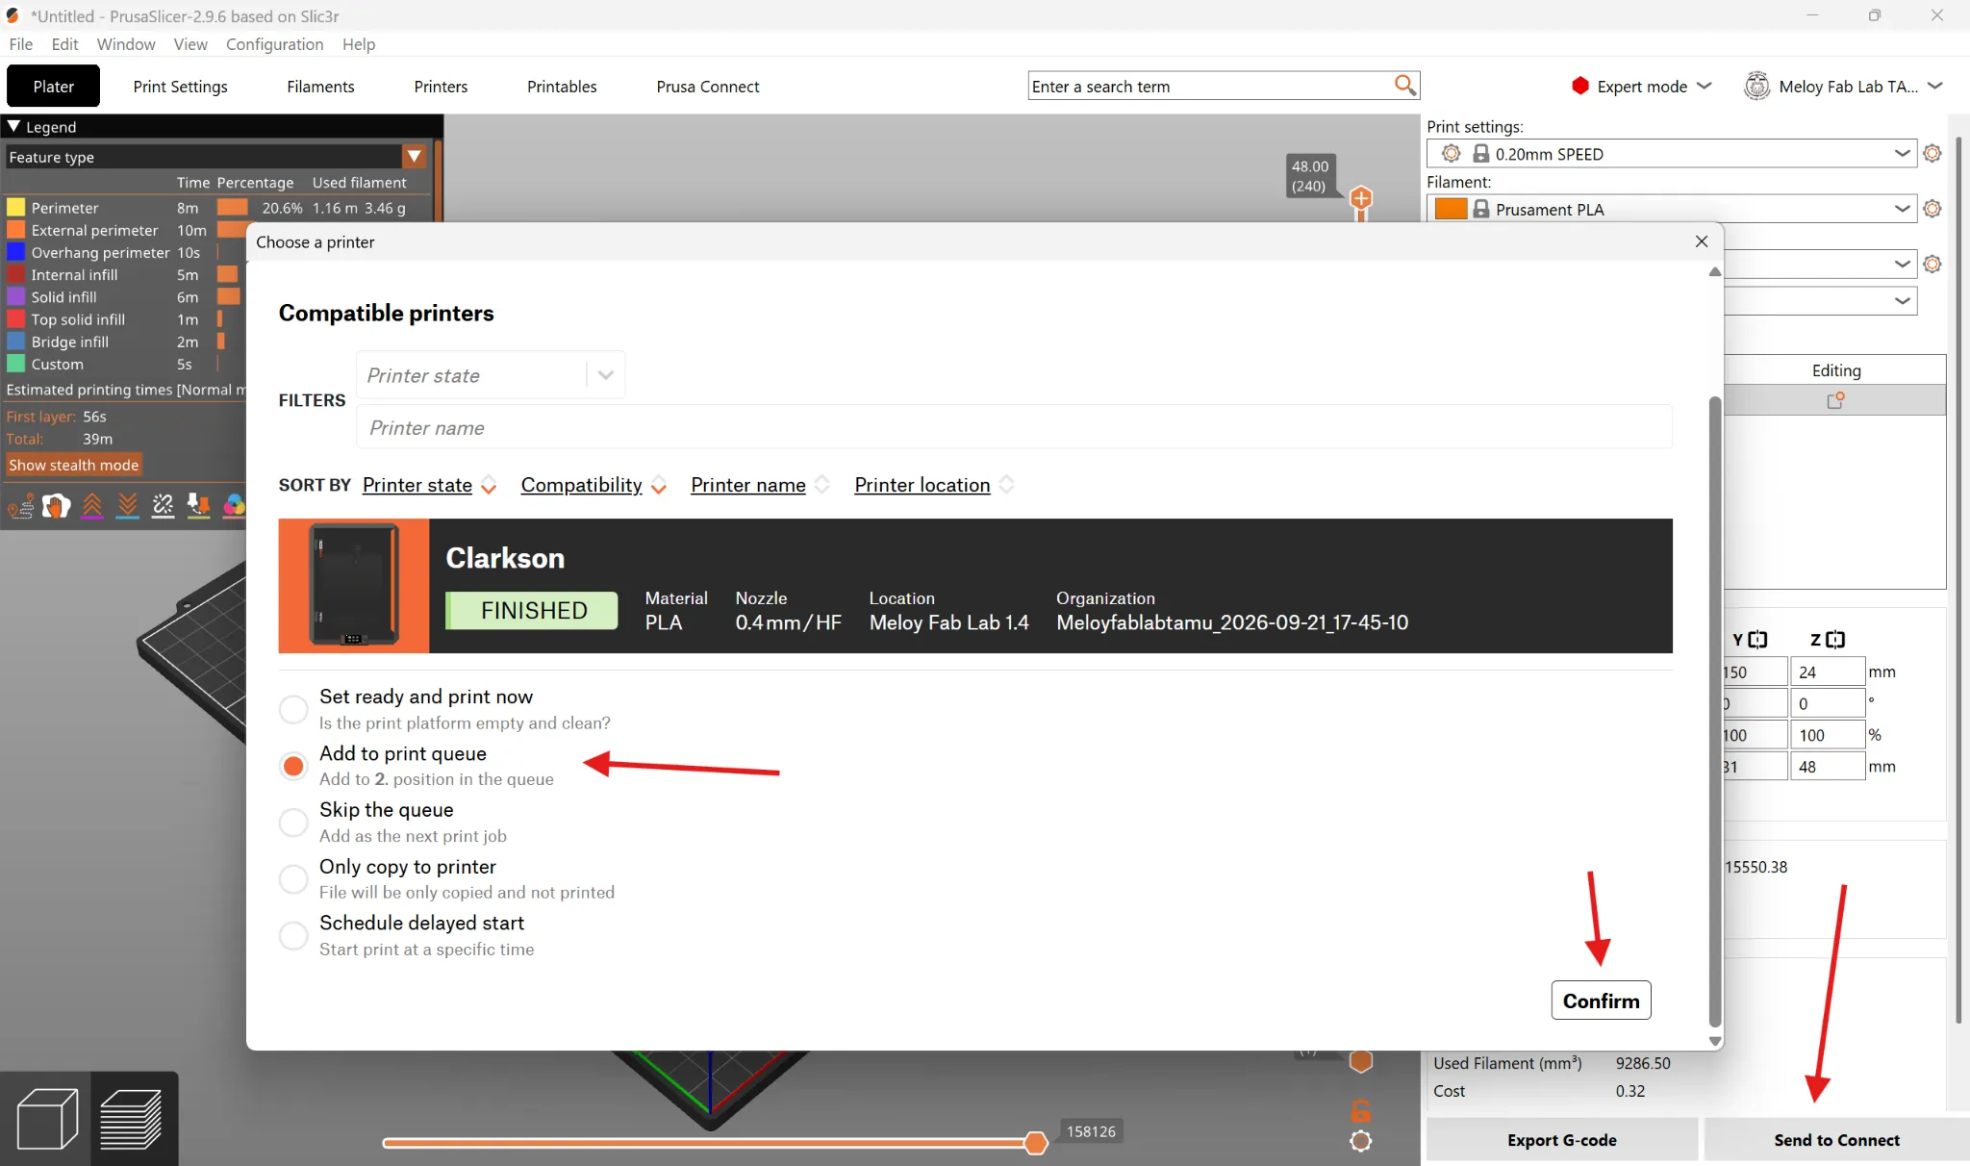Open the Prusa Connect tab
Viewport: 1970px width, 1166px height.
tap(707, 86)
